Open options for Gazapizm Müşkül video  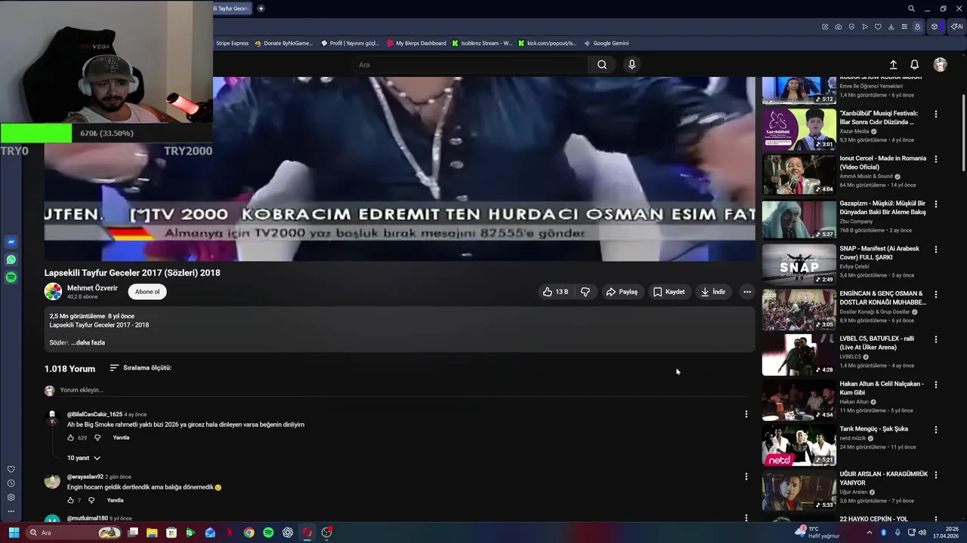click(x=936, y=204)
